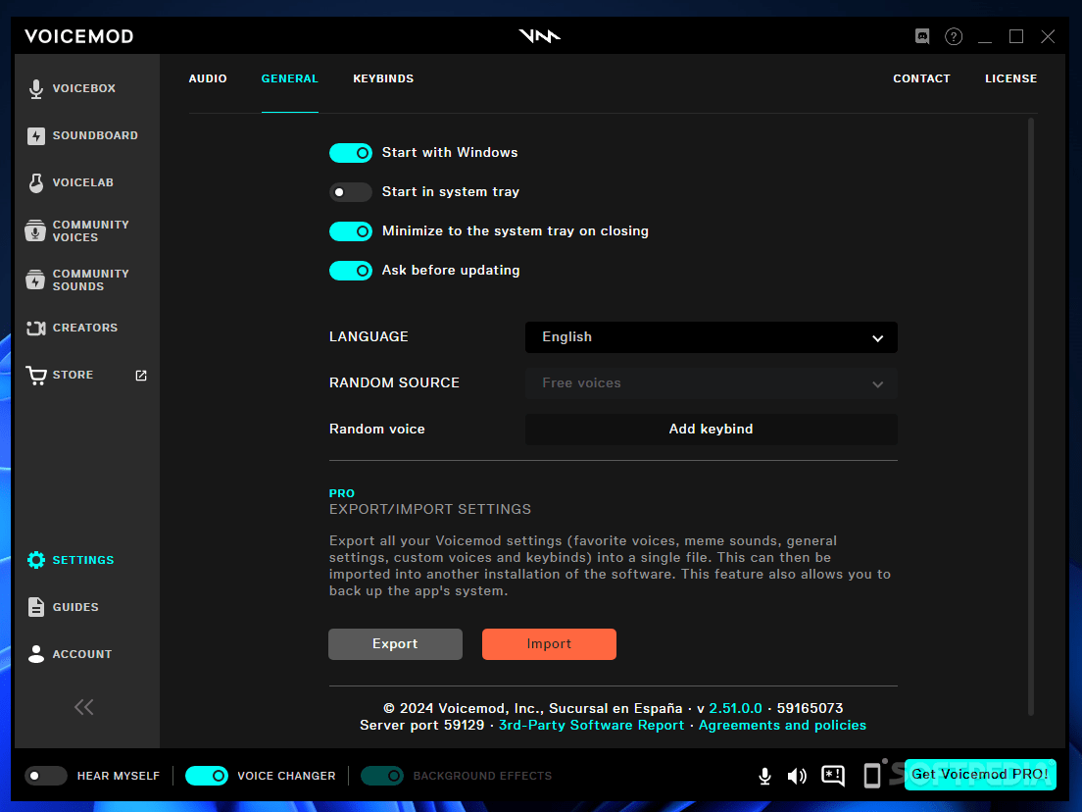Click the help question mark icon
This screenshot has width=1082, height=812.
tap(953, 35)
